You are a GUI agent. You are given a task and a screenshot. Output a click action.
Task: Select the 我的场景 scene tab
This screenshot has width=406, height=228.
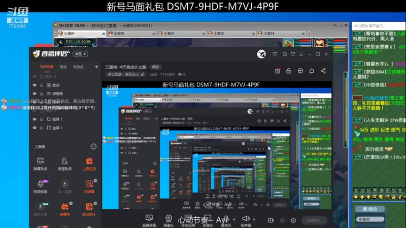(47, 67)
